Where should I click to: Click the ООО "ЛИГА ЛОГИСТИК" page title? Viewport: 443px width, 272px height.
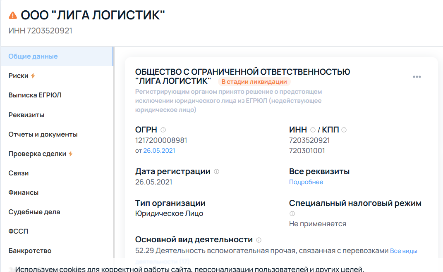coord(93,15)
